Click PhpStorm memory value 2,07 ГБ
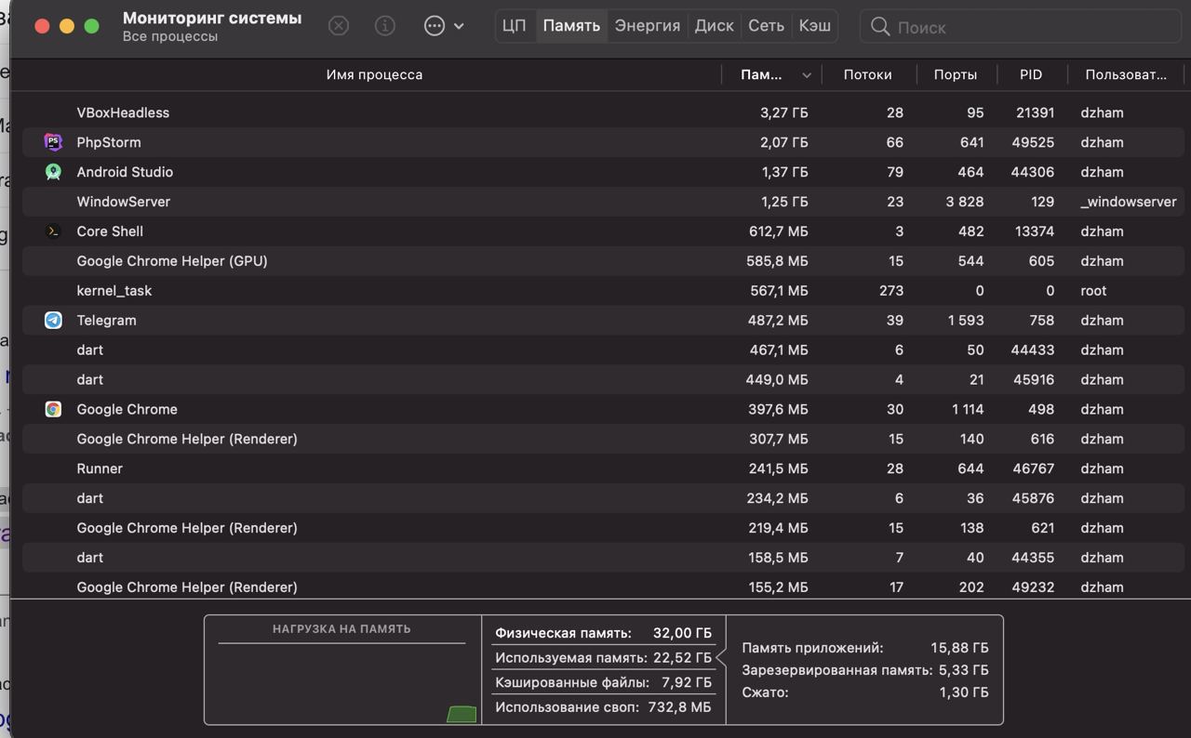Viewport: 1191px width, 738px height. click(x=783, y=142)
